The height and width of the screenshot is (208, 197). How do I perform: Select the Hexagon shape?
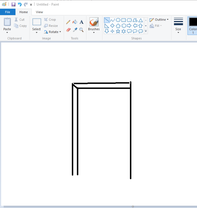click(x=124, y=26)
